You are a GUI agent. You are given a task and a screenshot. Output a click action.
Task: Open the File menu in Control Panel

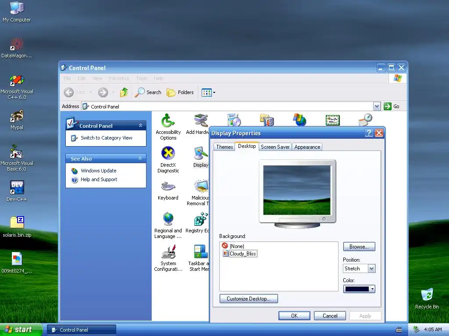coord(67,78)
